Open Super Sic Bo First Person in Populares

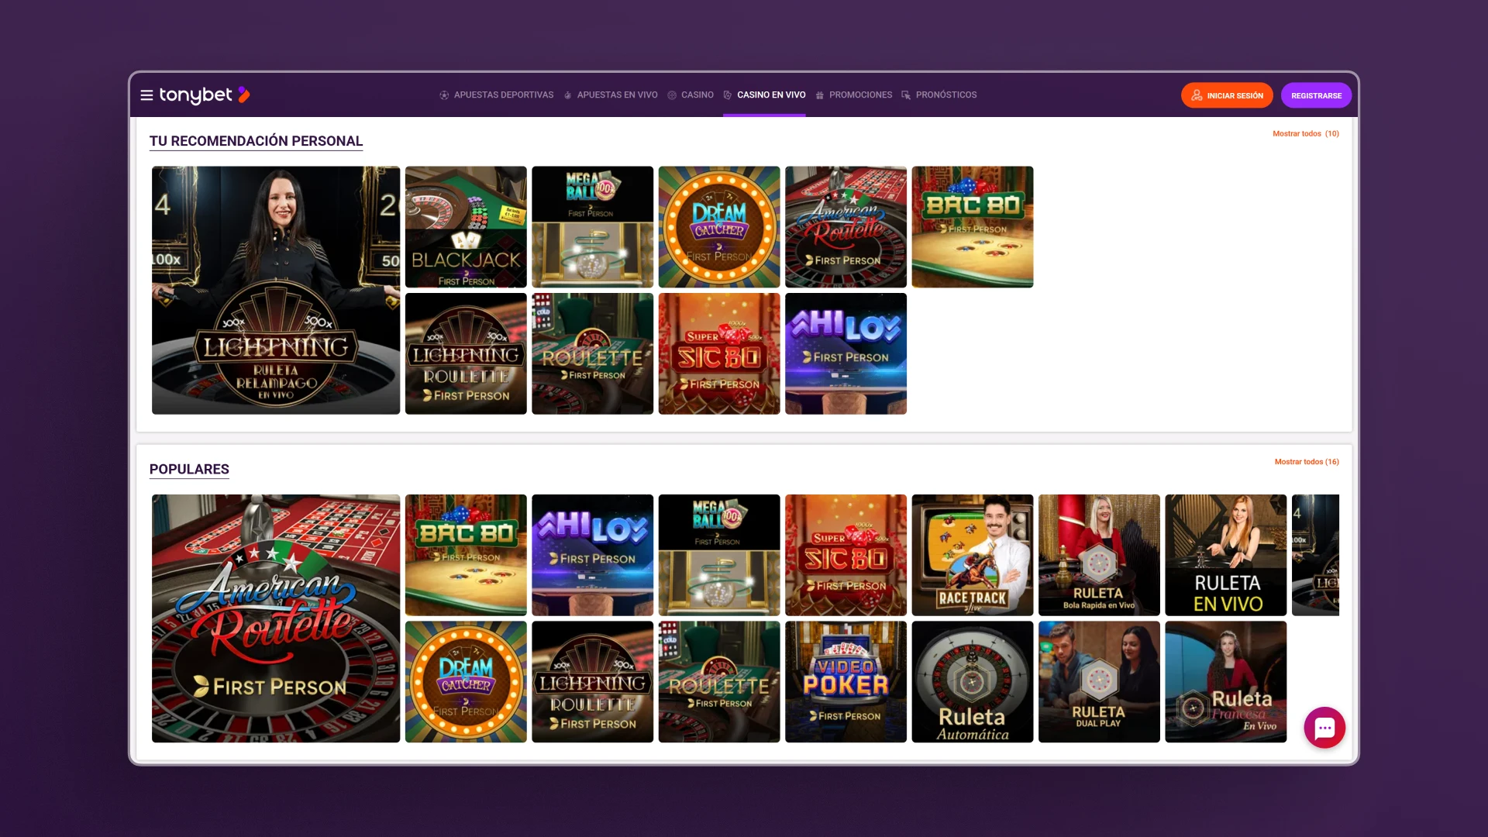click(846, 555)
